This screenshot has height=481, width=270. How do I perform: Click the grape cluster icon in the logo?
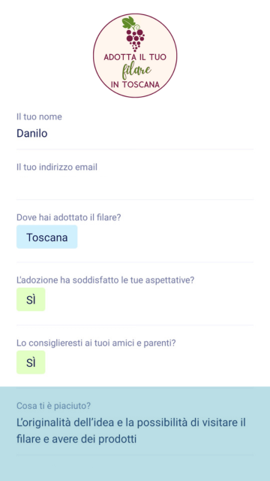pyautogui.click(x=135, y=40)
